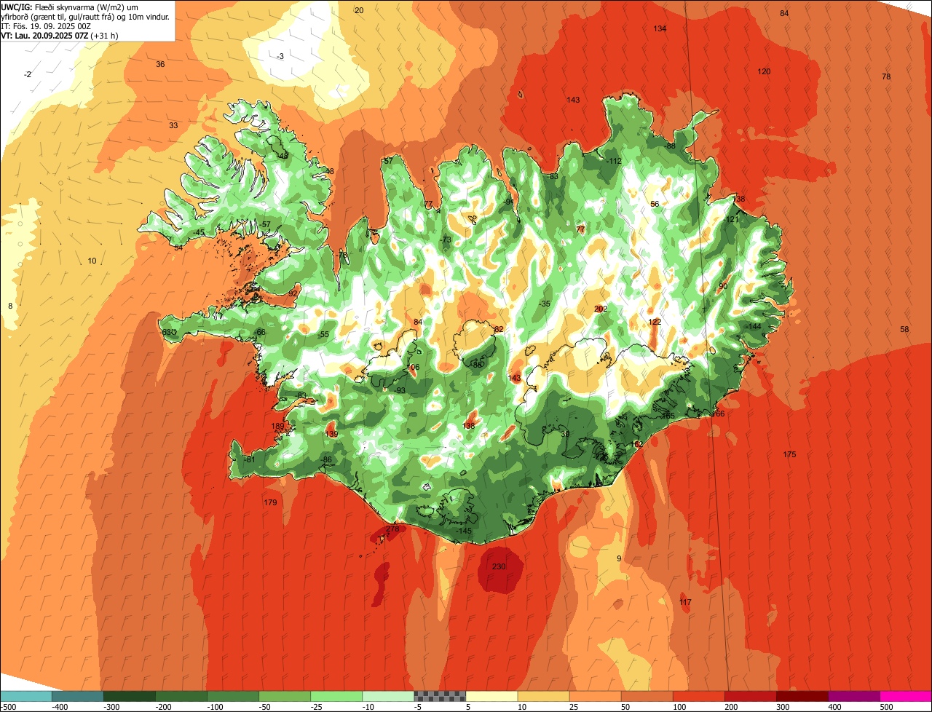Click the 166 value off the southeast coast
Image resolution: width=932 pixels, height=712 pixels.
point(718,414)
